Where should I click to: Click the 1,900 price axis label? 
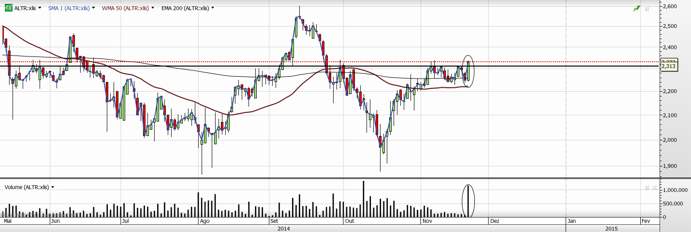pos(669,166)
